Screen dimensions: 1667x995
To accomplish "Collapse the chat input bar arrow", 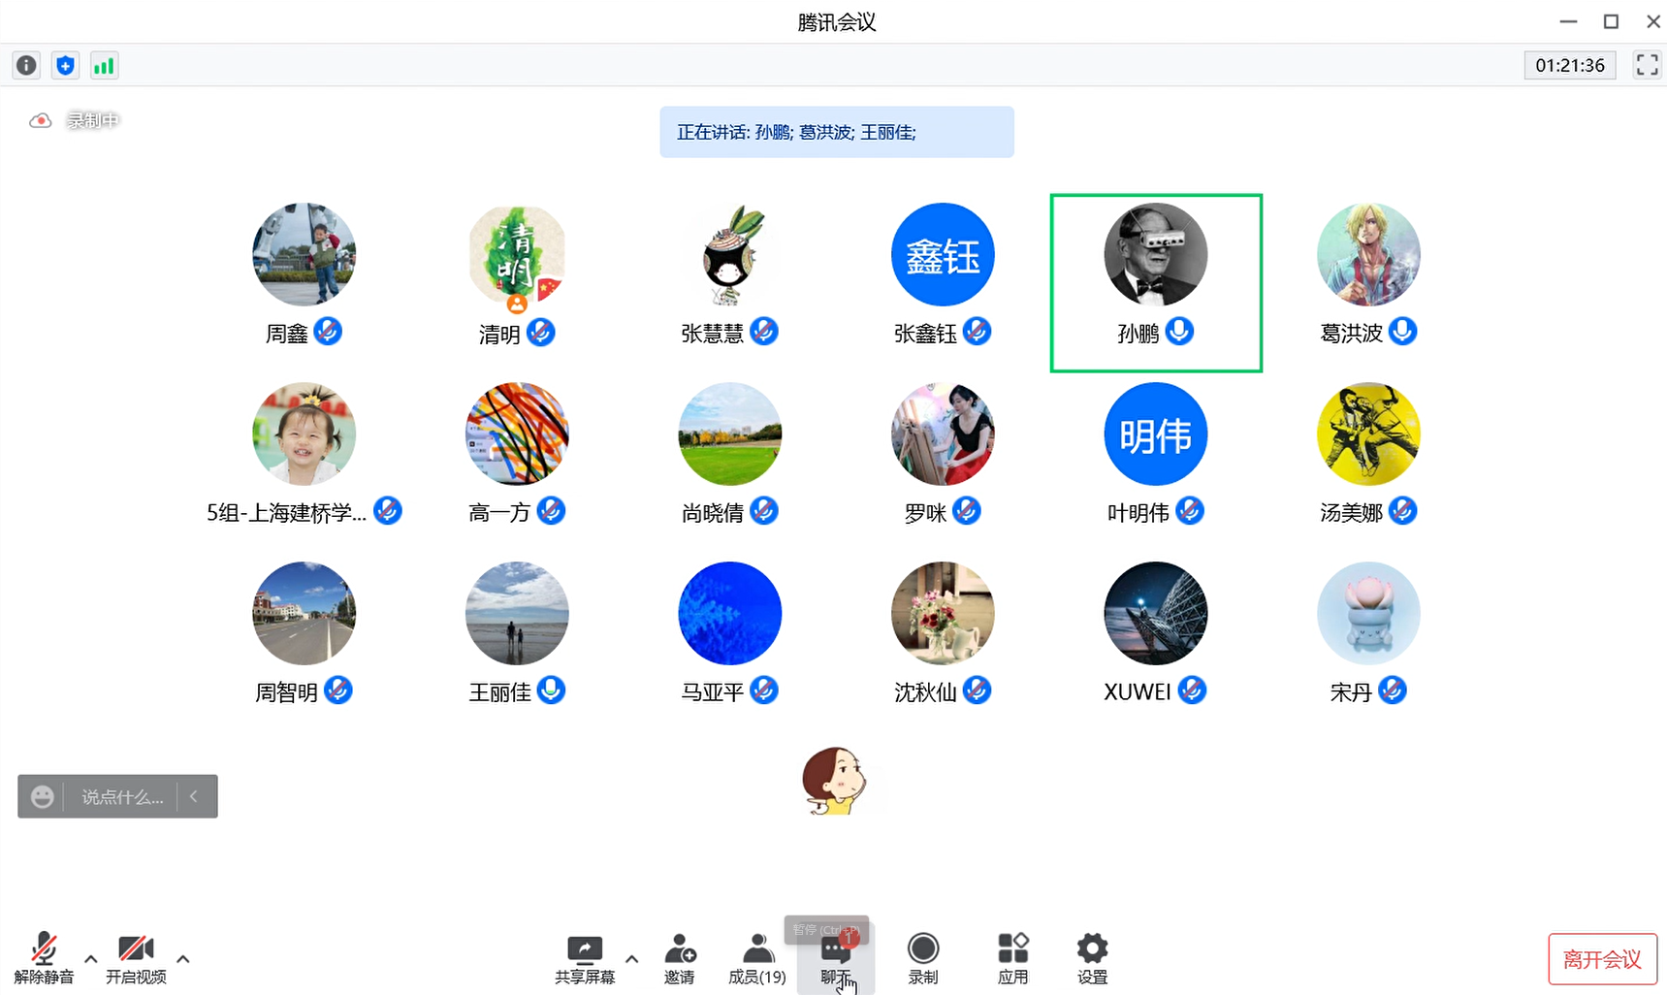I will [195, 796].
